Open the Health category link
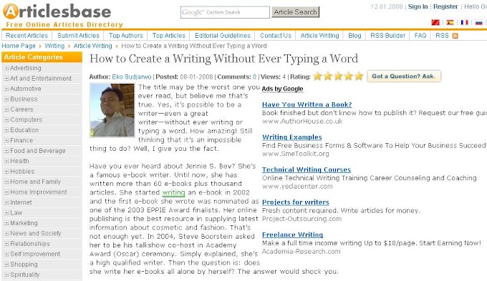The image size is (487, 281). tap(19, 161)
